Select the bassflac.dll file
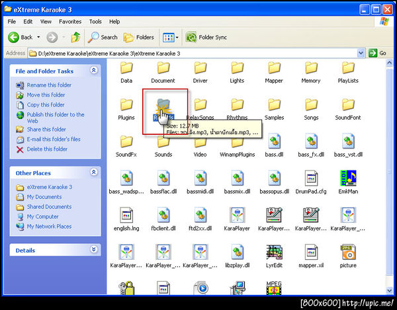Viewport: 397px width, 310px height. tap(163, 182)
